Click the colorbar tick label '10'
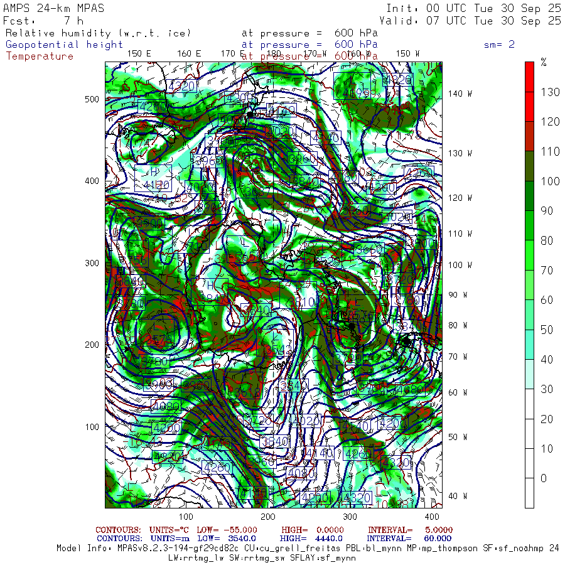This screenshot has width=565, height=565. pyautogui.click(x=547, y=449)
